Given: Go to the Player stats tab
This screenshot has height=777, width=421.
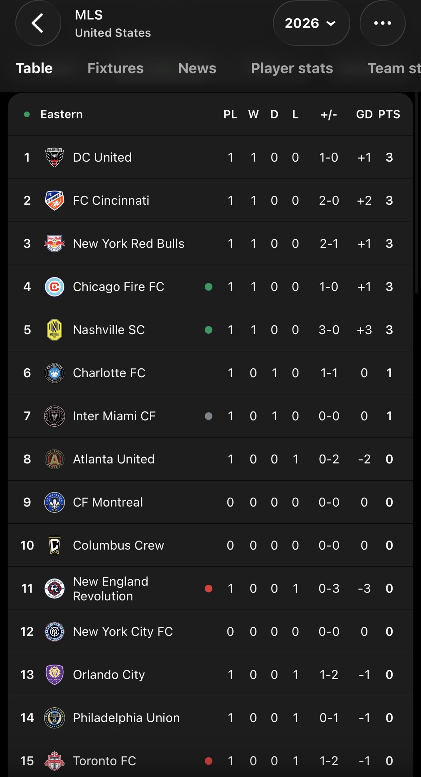Looking at the screenshot, I should [x=292, y=68].
